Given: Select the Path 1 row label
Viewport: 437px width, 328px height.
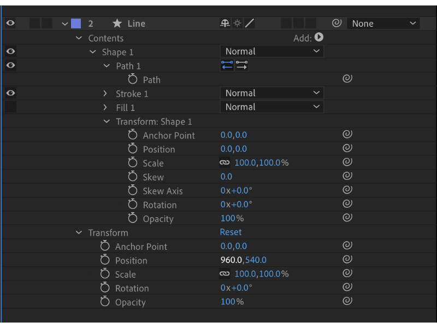Looking at the screenshot, I should pos(128,66).
